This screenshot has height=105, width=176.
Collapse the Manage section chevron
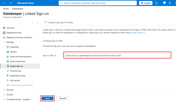(4, 42)
